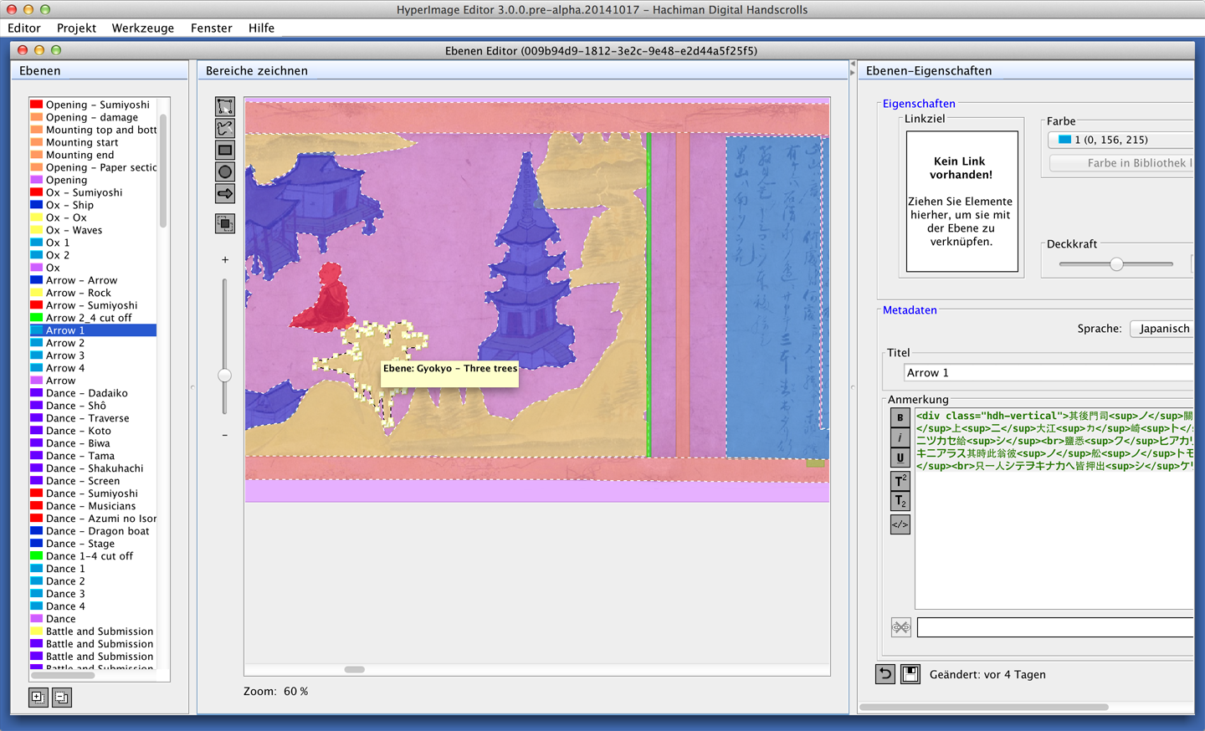
Task: Select the arrow shape tool
Action: [x=224, y=193]
